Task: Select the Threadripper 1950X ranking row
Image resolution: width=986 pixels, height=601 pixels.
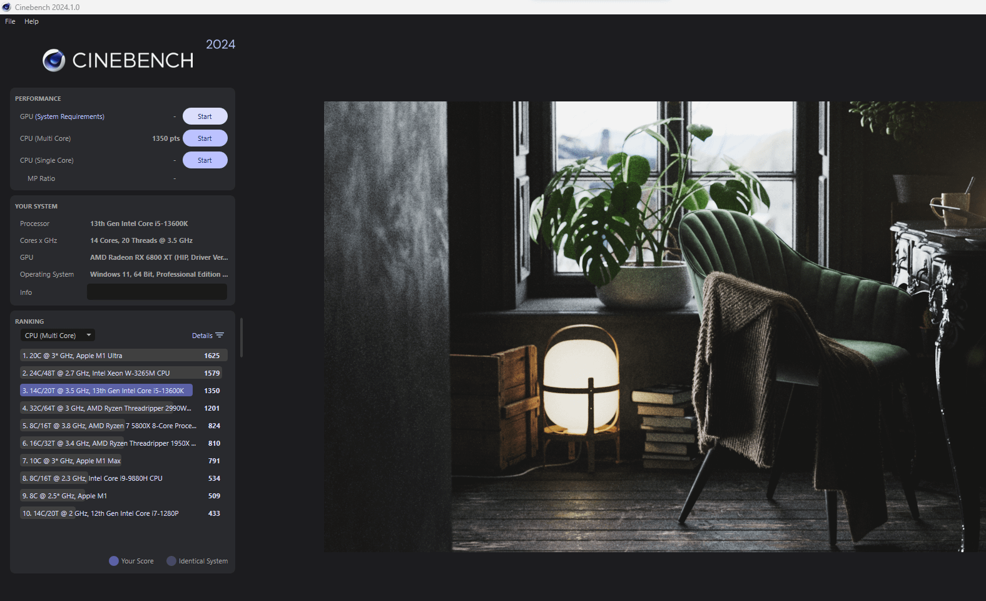Action: pyautogui.click(x=123, y=443)
